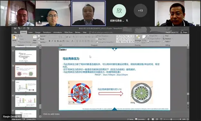The height and width of the screenshot is (121, 201).
Task: Click Reset slide button
Action: pyautogui.click(x=41, y=39)
